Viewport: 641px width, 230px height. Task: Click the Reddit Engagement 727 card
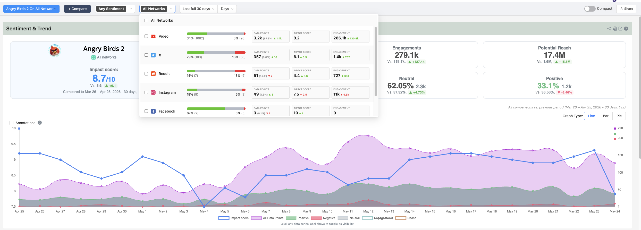click(x=350, y=74)
